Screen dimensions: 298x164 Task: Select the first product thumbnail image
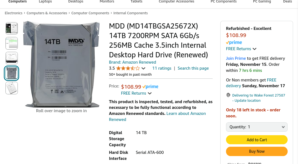coord(11,28)
